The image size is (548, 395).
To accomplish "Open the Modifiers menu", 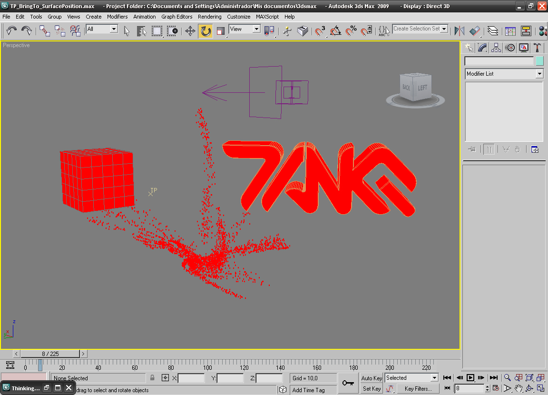I will point(117,17).
